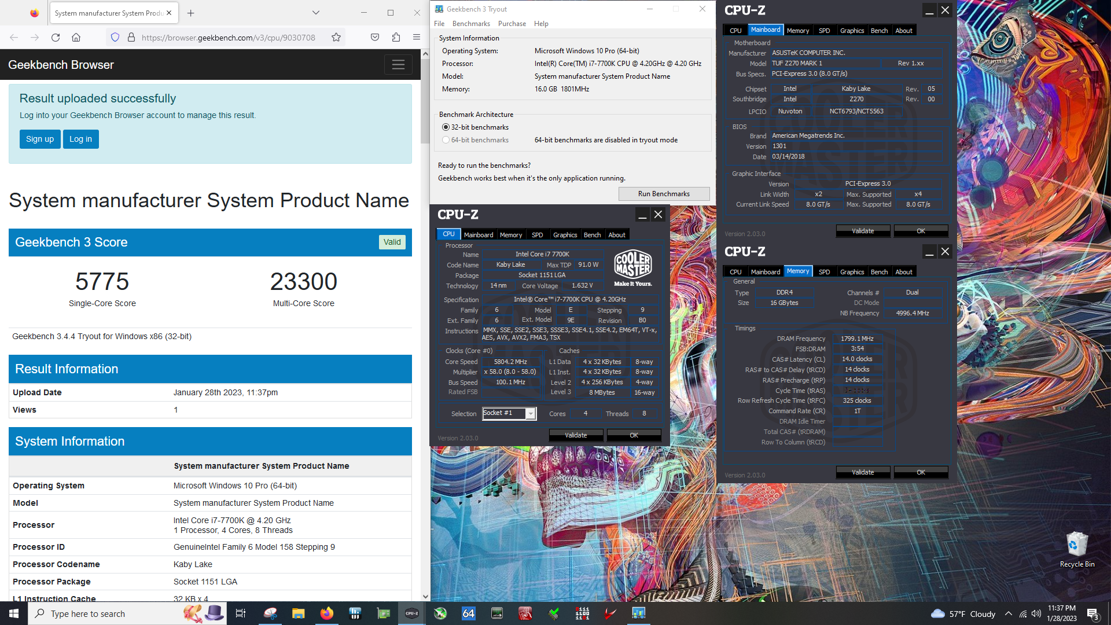Viewport: 1111px width, 625px height.
Task: Switch to Memory tab in CPU-Z CPU window
Action: [x=511, y=235]
